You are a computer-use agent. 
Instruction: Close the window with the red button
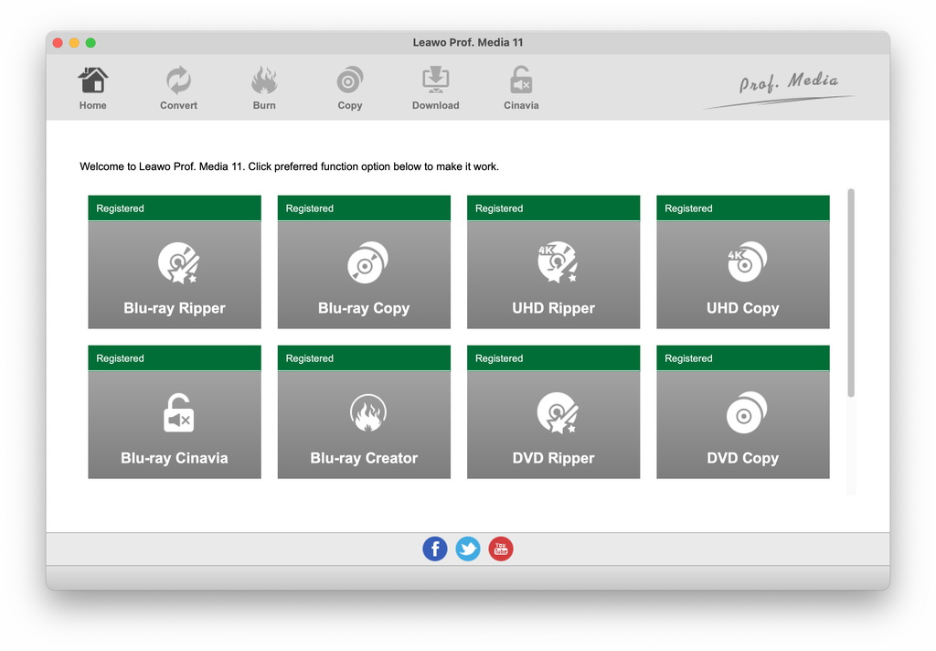point(58,42)
